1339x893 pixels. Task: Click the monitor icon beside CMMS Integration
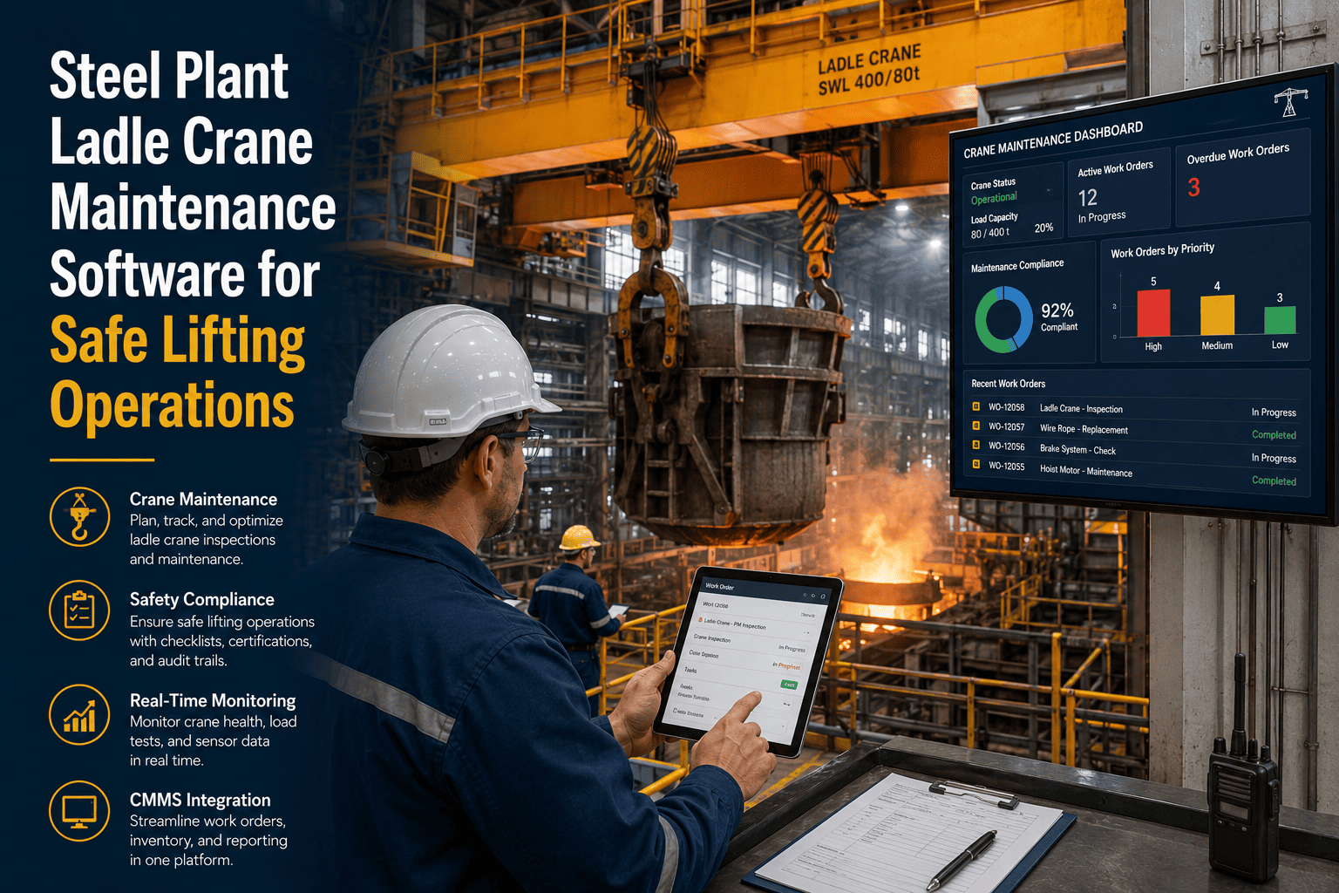point(79,811)
